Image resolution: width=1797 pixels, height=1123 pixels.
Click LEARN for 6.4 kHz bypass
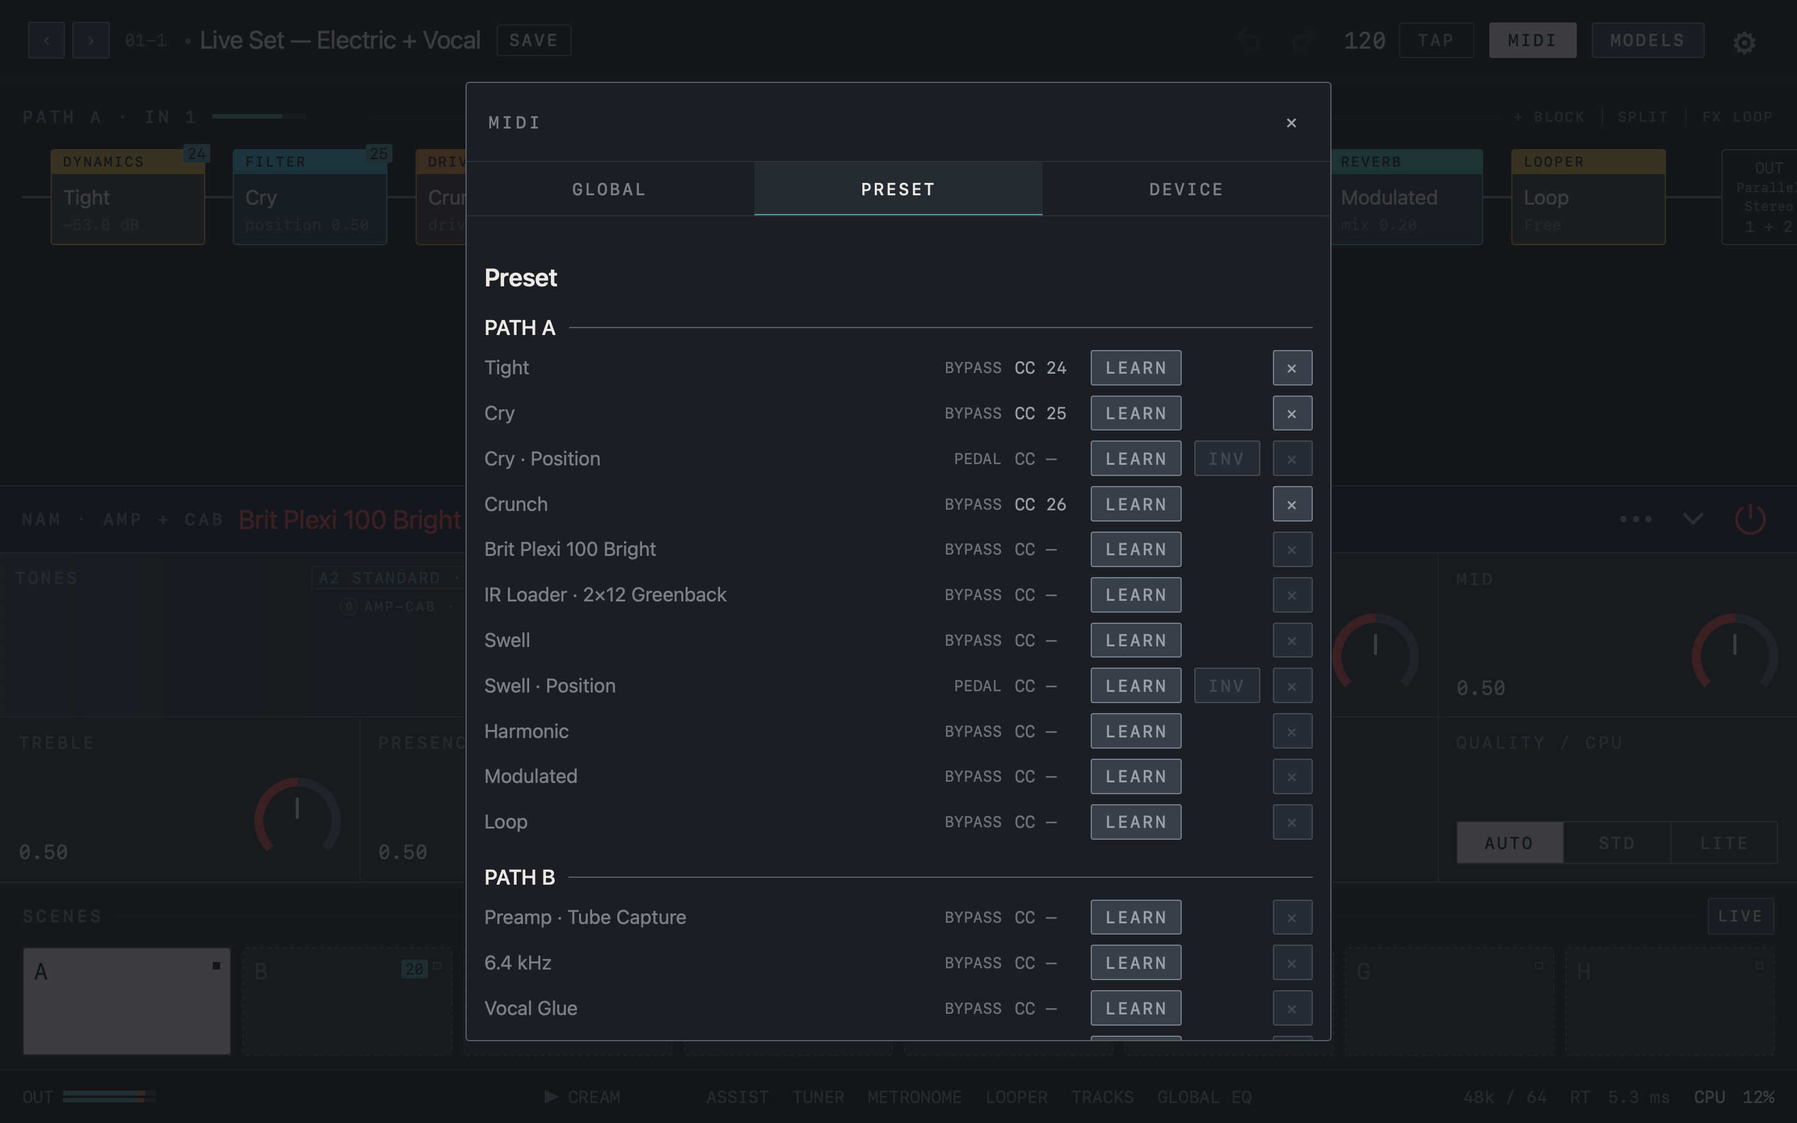click(1136, 963)
